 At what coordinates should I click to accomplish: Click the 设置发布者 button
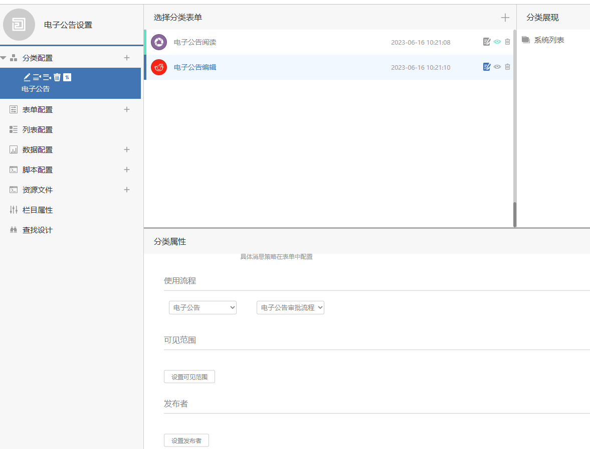coord(186,440)
